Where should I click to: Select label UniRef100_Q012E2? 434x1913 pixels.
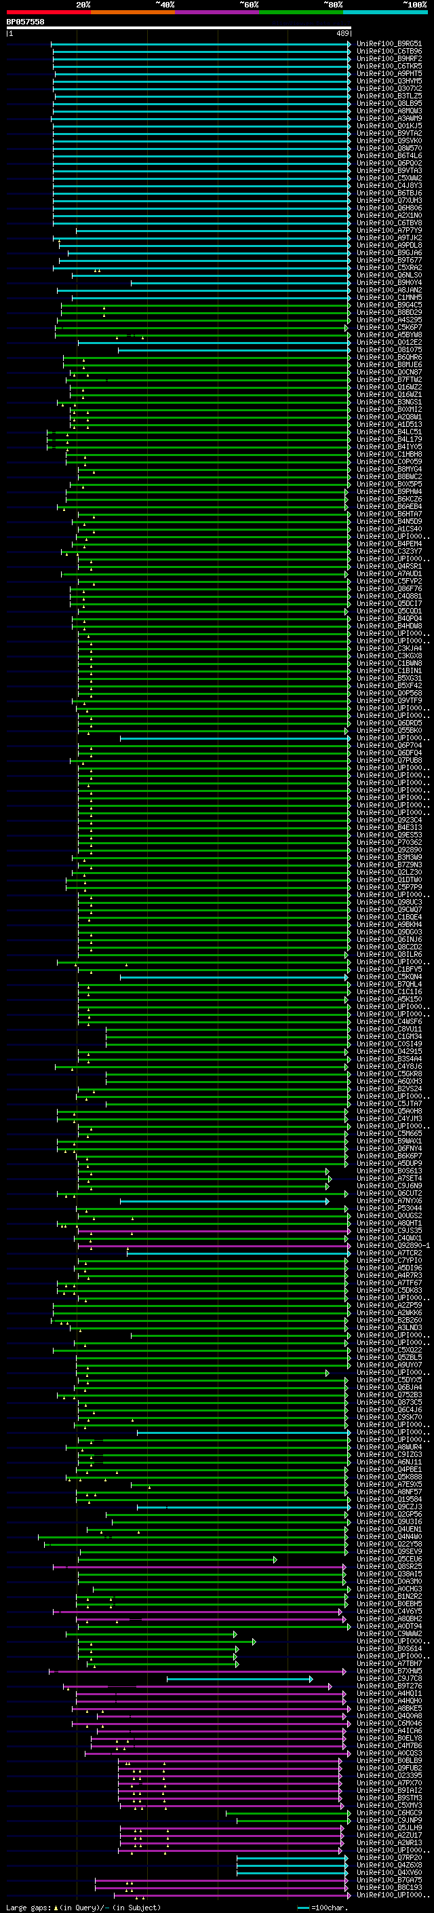(x=389, y=342)
